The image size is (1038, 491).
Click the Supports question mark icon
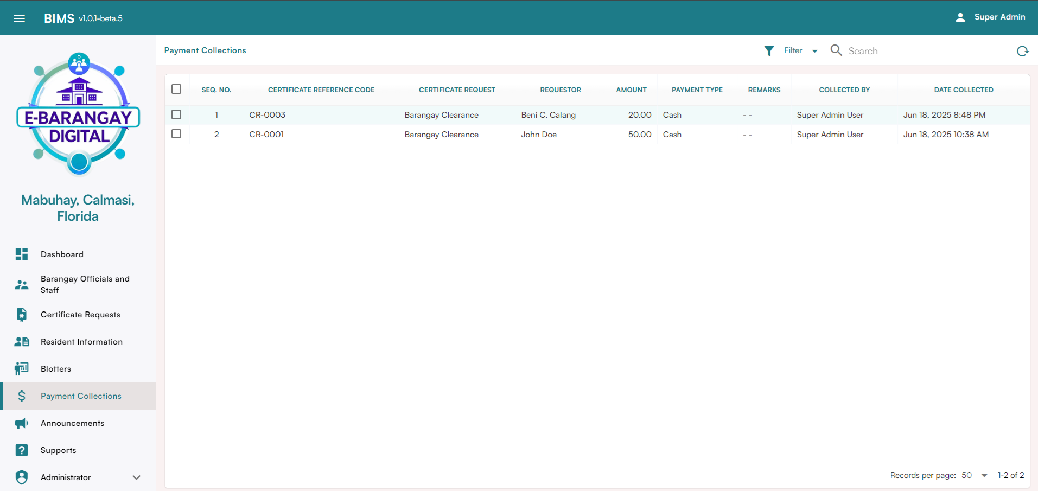(22, 450)
